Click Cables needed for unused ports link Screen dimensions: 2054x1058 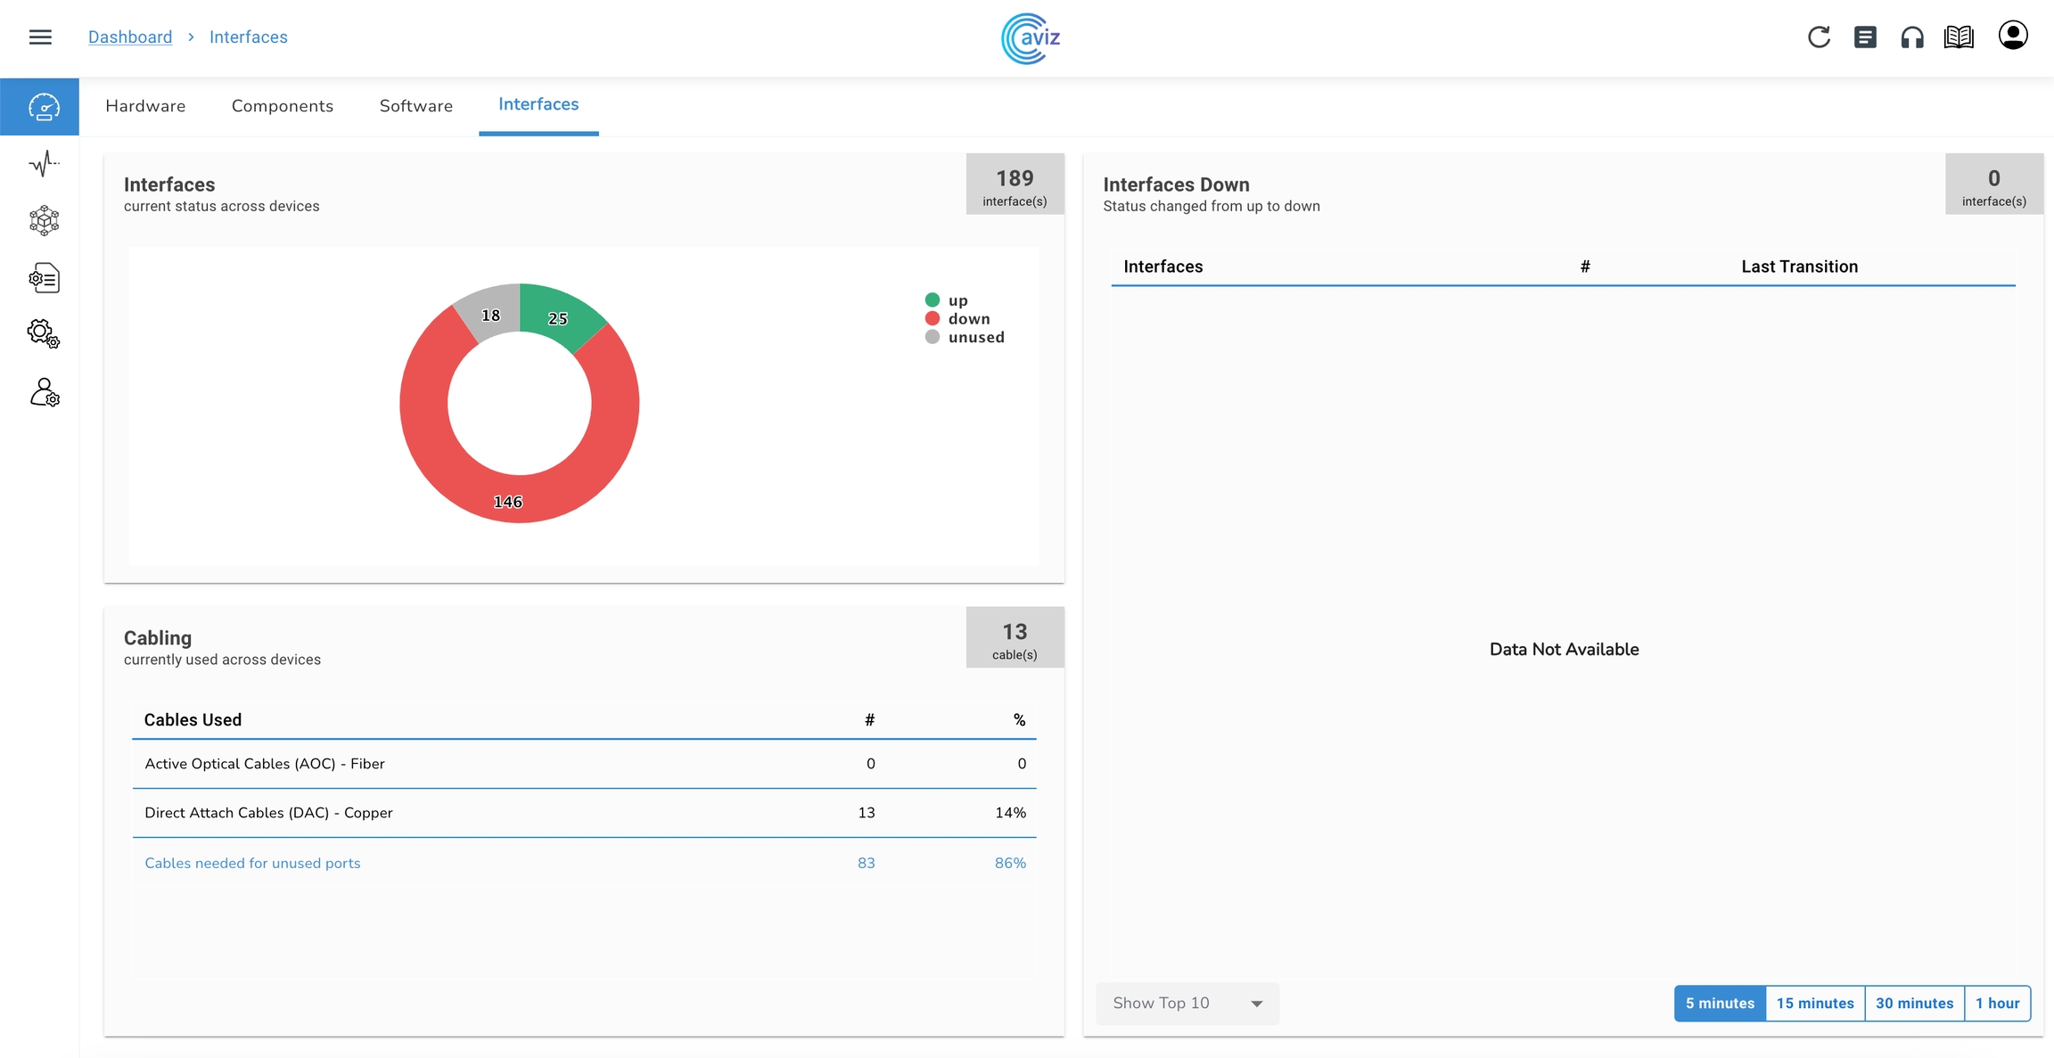252,863
